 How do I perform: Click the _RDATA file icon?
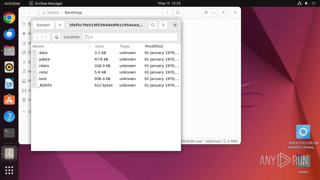pyautogui.click(x=34, y=85)
